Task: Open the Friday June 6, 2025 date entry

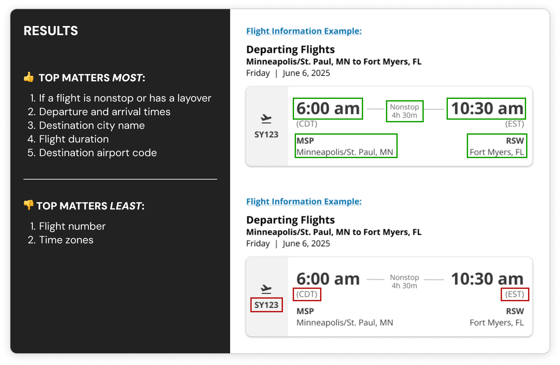Action: click(x=288, y=73)
